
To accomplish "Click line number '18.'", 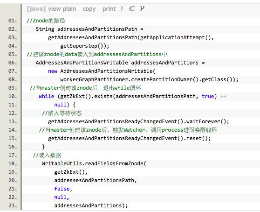I will pyautogui.click(x=13, y=163).
